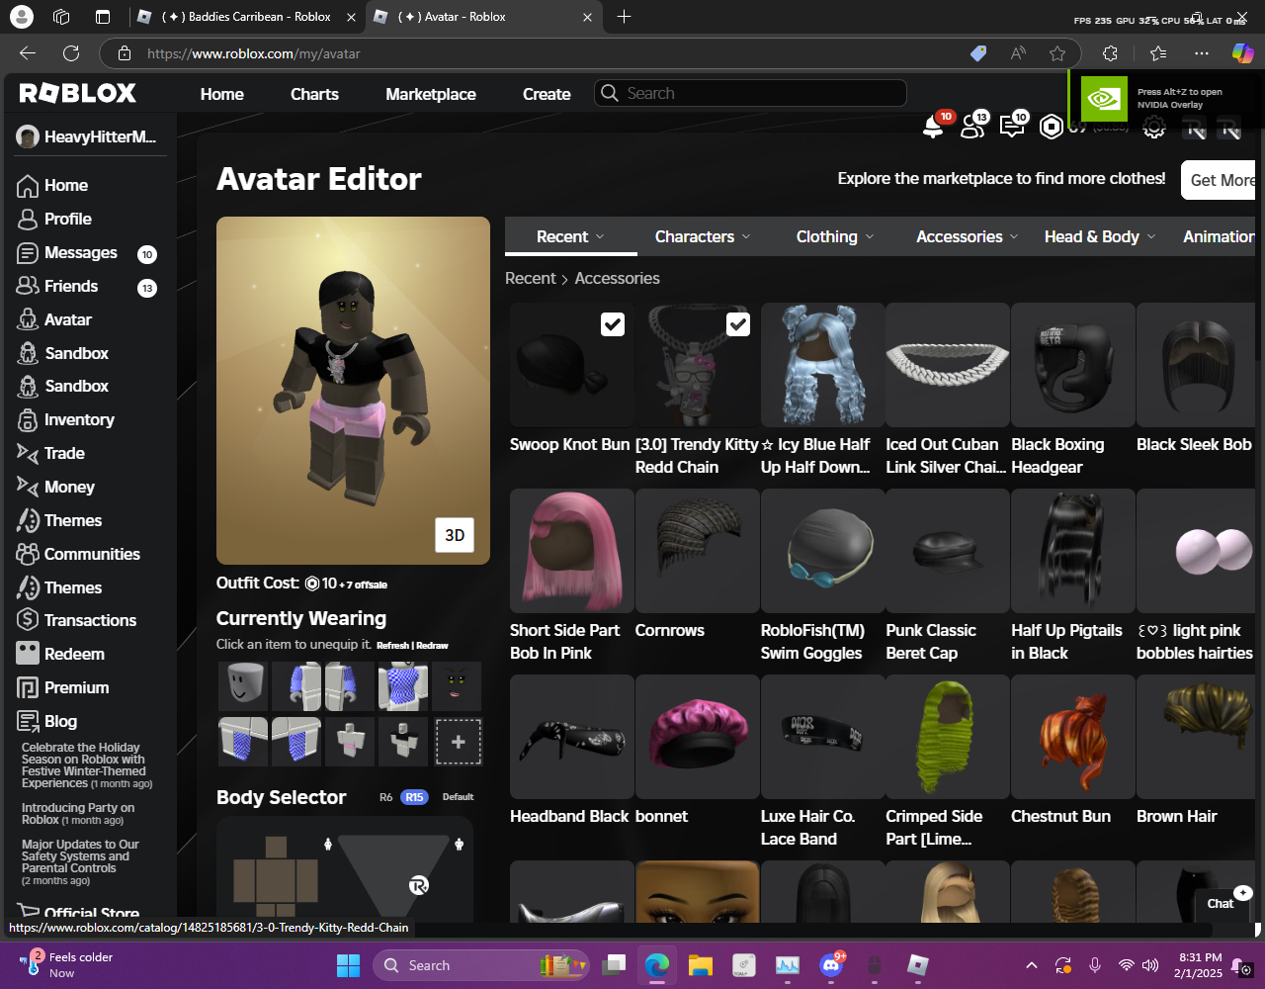Image resolution: width=1265 pixels, height=989 pixels.
Task: Bookmark page with star icon
Action: (x=1057, y=53)
